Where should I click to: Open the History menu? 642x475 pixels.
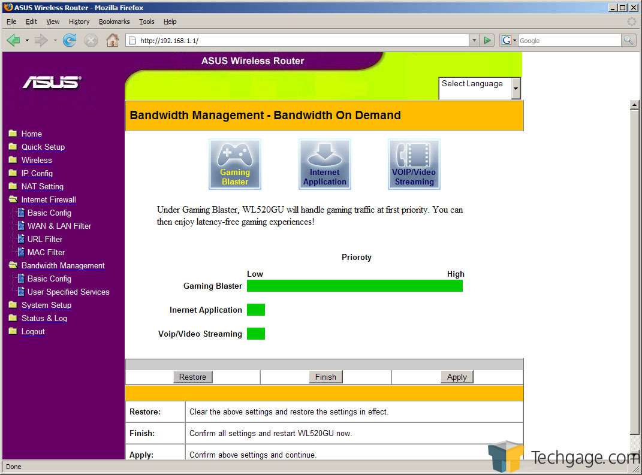(x=79, y=22)
